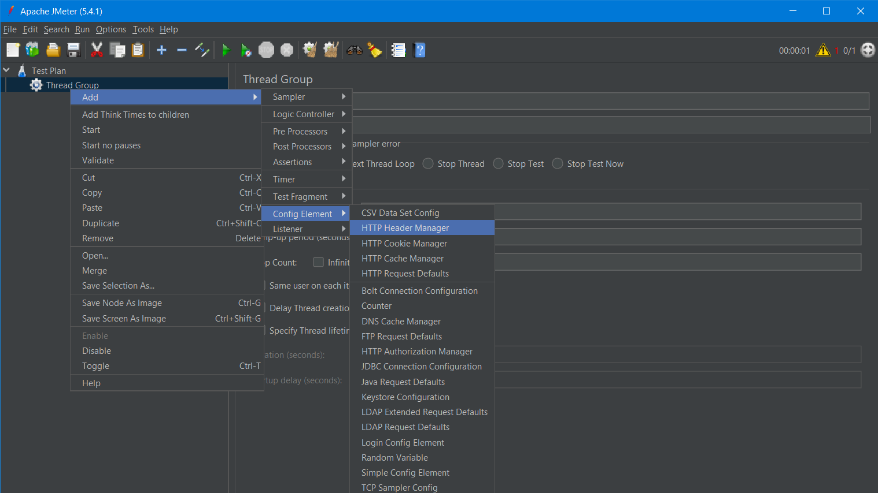Click the Clear All icon
Screen dimensions: 878x493
pos(331,50)
